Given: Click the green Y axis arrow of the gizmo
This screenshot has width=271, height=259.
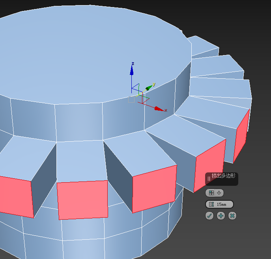Looking at the screenshot, I should coord(149,87).
